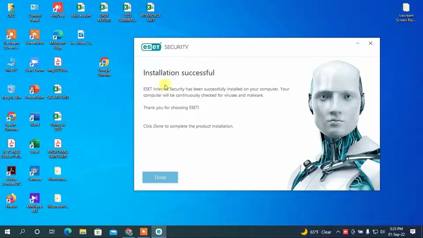Screen dimensions: 423x238
Task: Select the Dying sit 2022 Excel file
Action: (x=58, y=122)
